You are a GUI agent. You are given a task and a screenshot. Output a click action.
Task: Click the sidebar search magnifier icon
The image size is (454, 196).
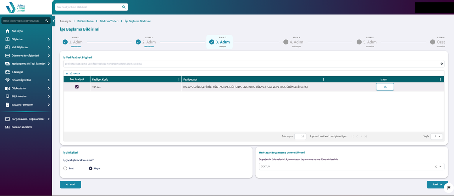pyautogui.click(x=46, y=21)
